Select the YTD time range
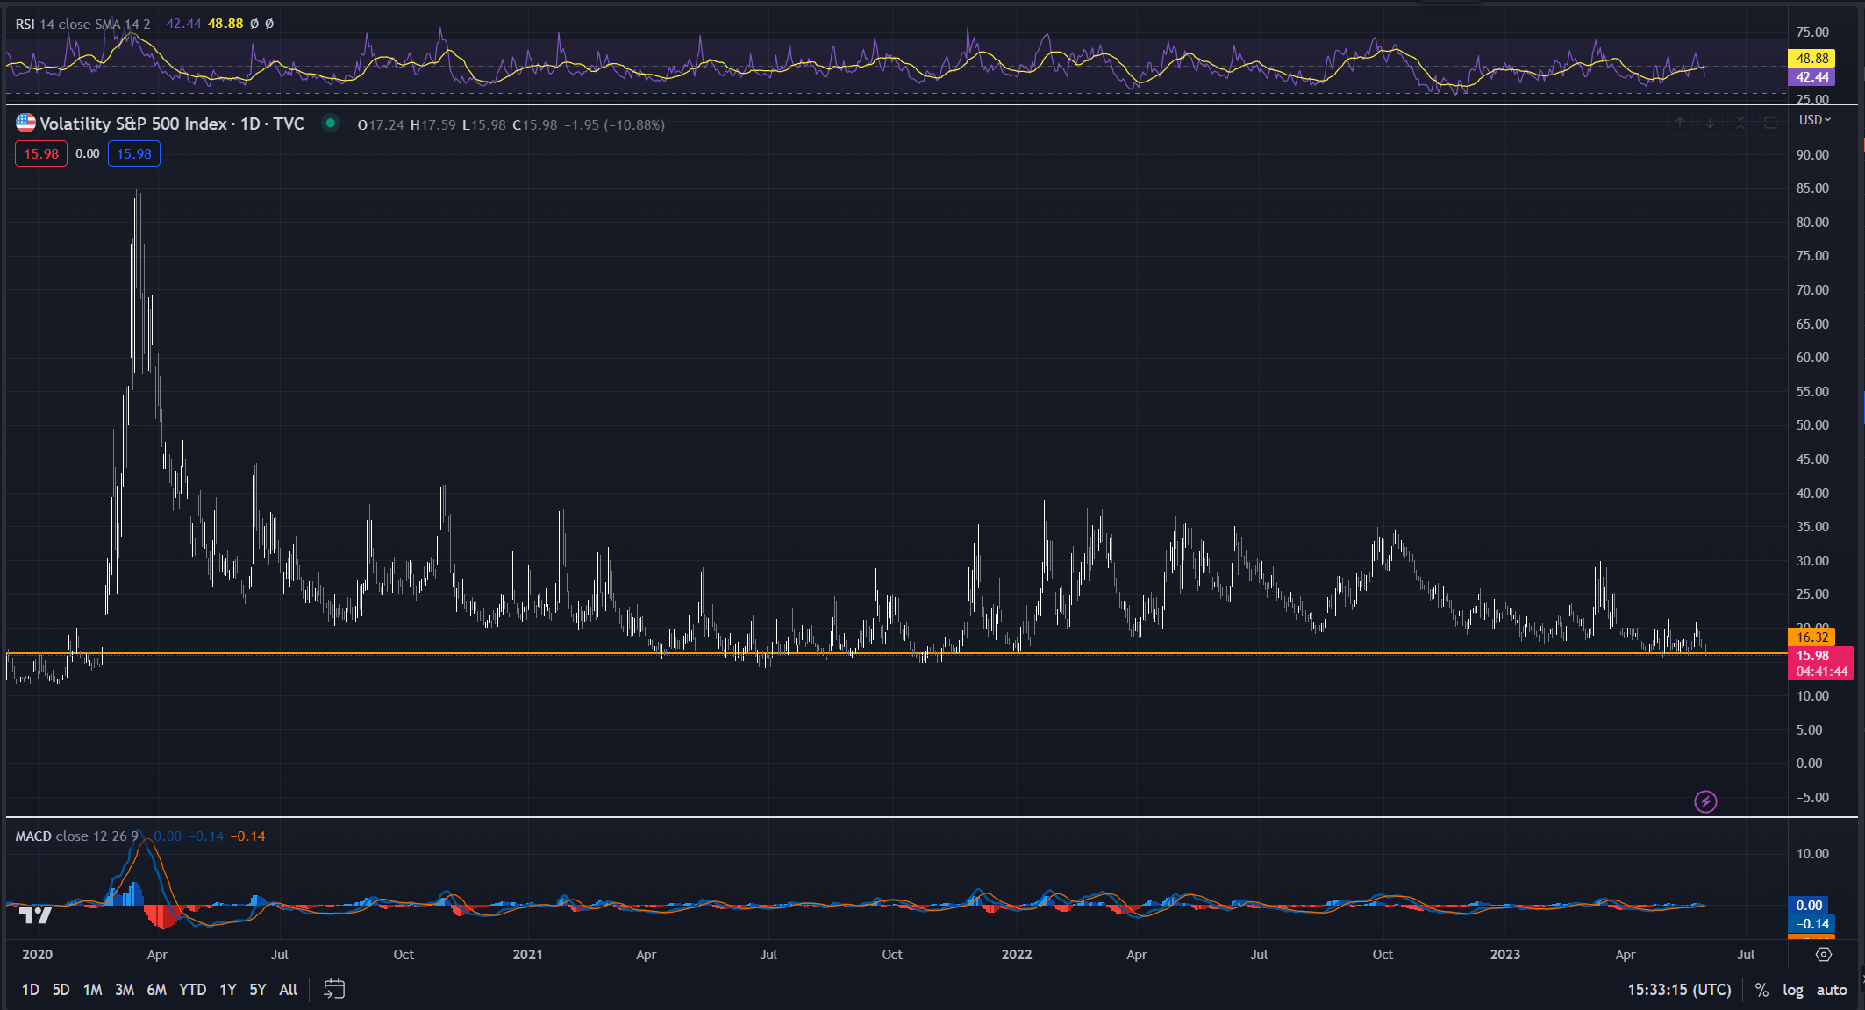 (193, 990)
